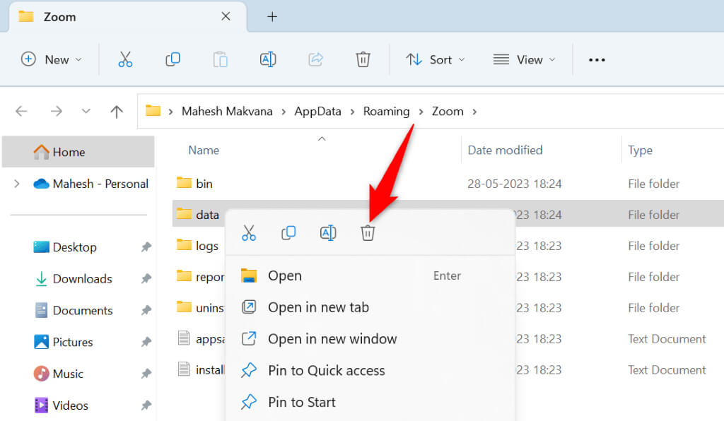The height and width of the screenshot is (421, 724).
Task: Expand the chevron after Zoom in the address bar
Action: [474, 112]
